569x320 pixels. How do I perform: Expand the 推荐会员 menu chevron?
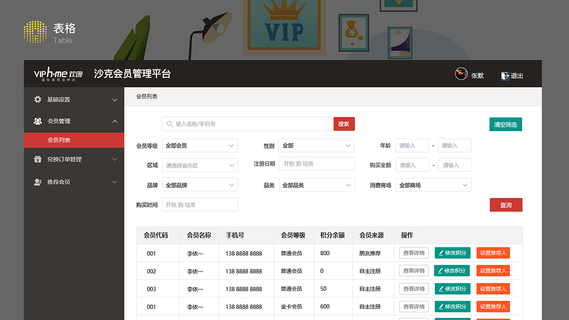115,182
